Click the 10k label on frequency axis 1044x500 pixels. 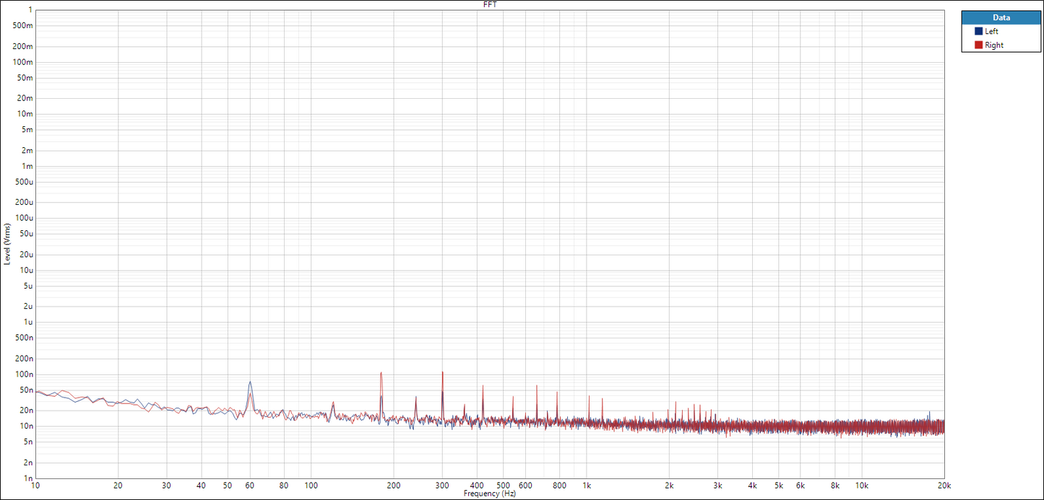[861, 486]
